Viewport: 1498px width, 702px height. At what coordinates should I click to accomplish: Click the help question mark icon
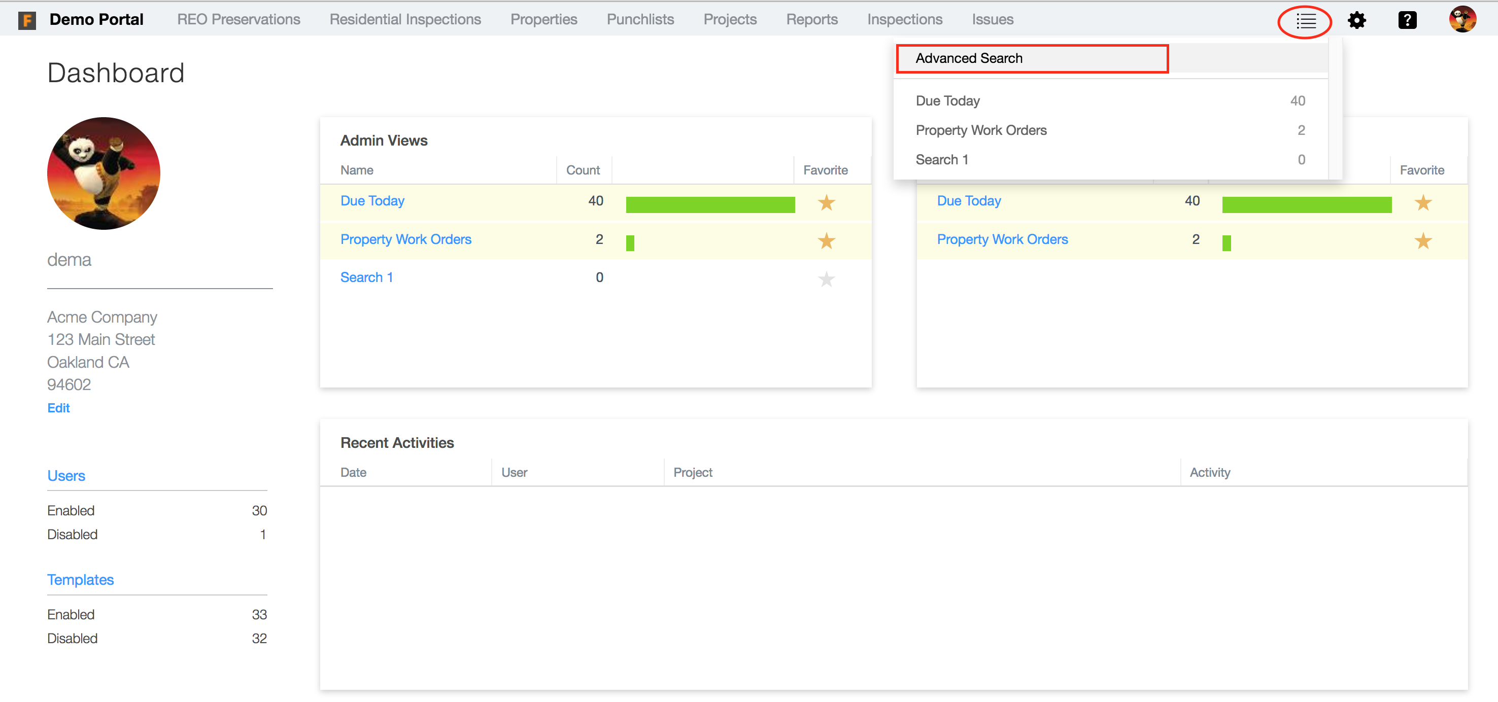point(1407,21)
